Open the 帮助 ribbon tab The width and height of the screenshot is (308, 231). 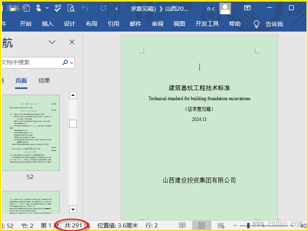235,24
